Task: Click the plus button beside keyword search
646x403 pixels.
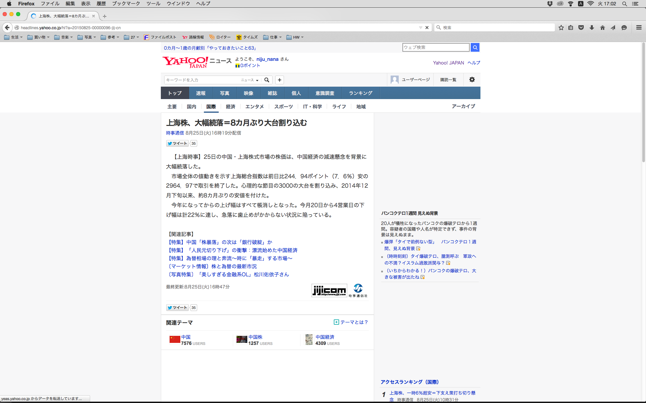Action: coord(280,80)
